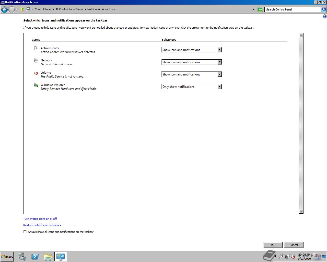327x262 pixels.
Task: Open Help with the blue question icon
Action: click(325, 17)
